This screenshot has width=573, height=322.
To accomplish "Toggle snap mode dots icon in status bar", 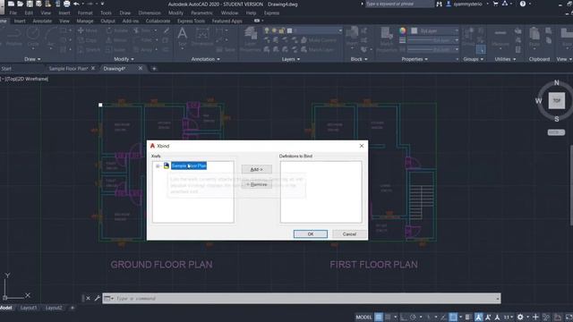I will pyautogui.click(x=388, y=317).
